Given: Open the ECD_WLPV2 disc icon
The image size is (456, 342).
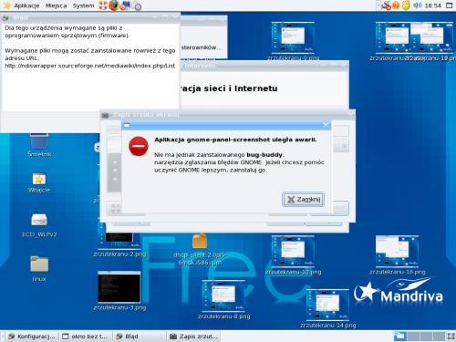Looking at the screenshot, I should pos(39,220).
